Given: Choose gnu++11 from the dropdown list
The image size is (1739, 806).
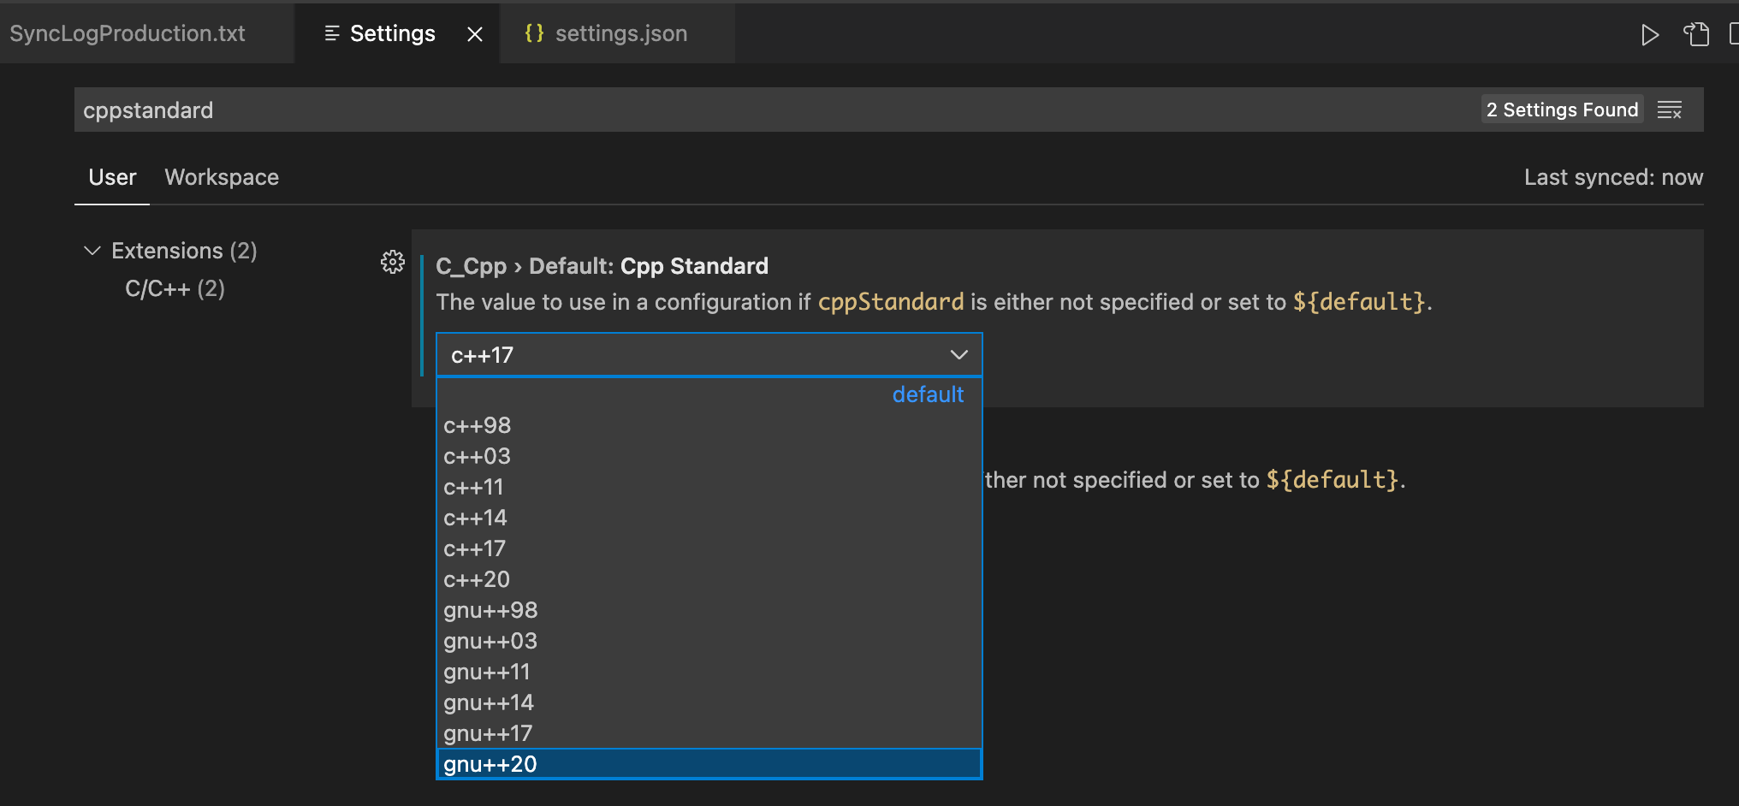Looking at the screenshot, I should point(709,672).
